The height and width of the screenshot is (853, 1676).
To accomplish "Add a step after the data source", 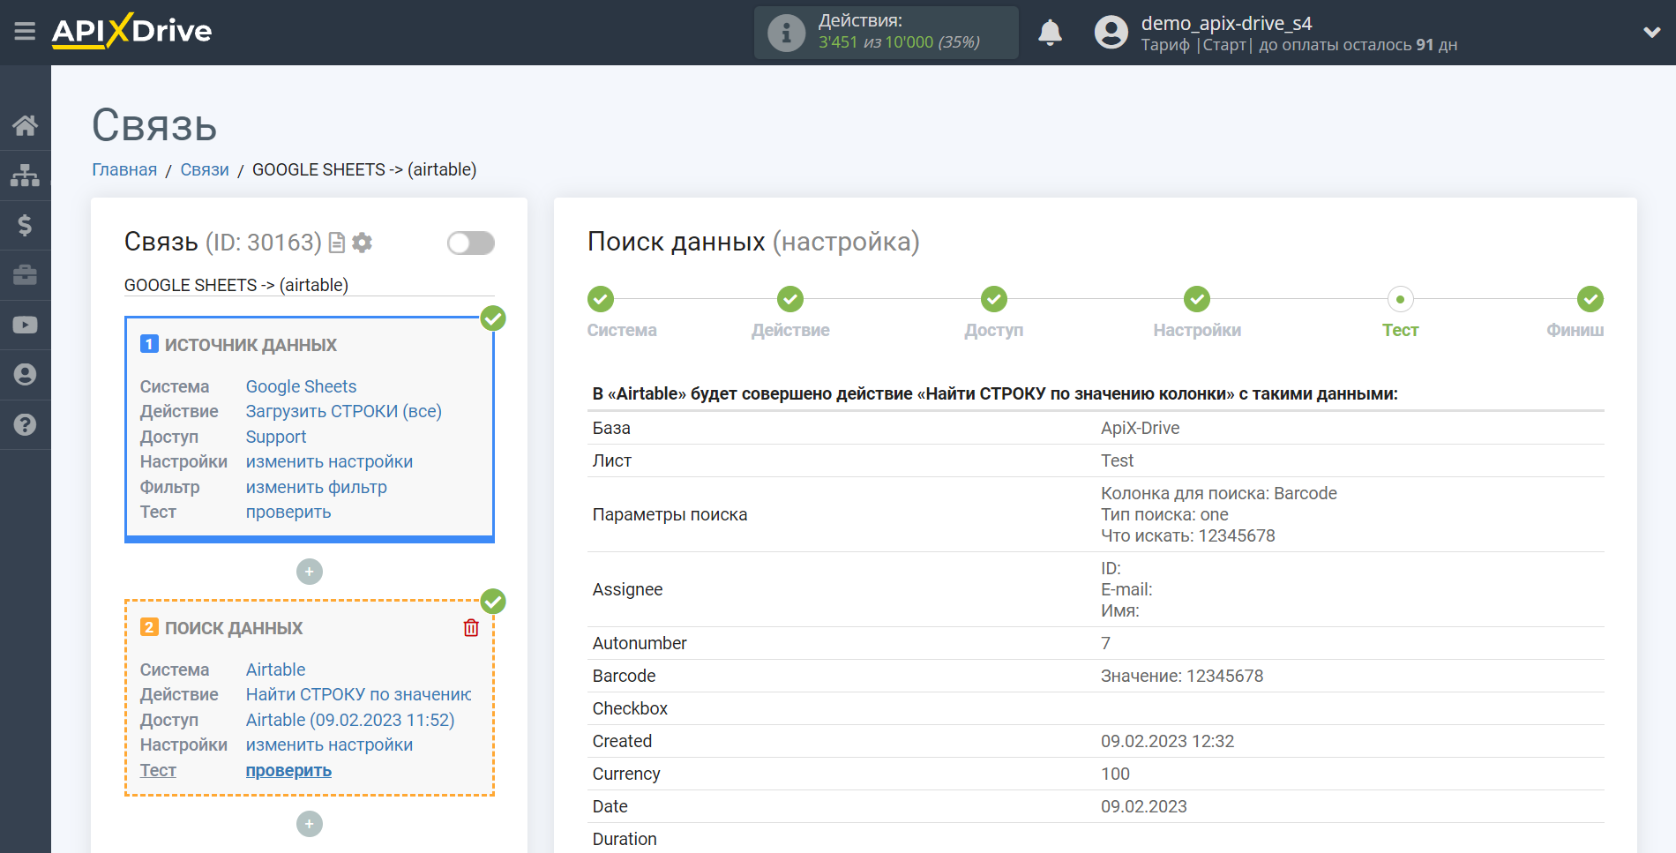I will pyautogui.click(x=310, y=572).
